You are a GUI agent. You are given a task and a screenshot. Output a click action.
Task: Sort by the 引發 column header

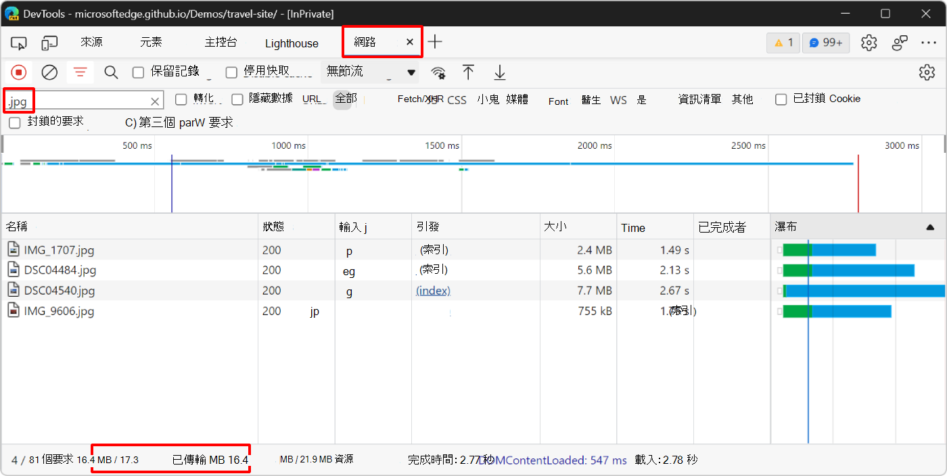click(476, 227)
